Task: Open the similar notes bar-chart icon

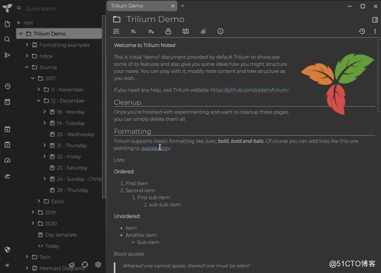Action: tap(203, 31)
